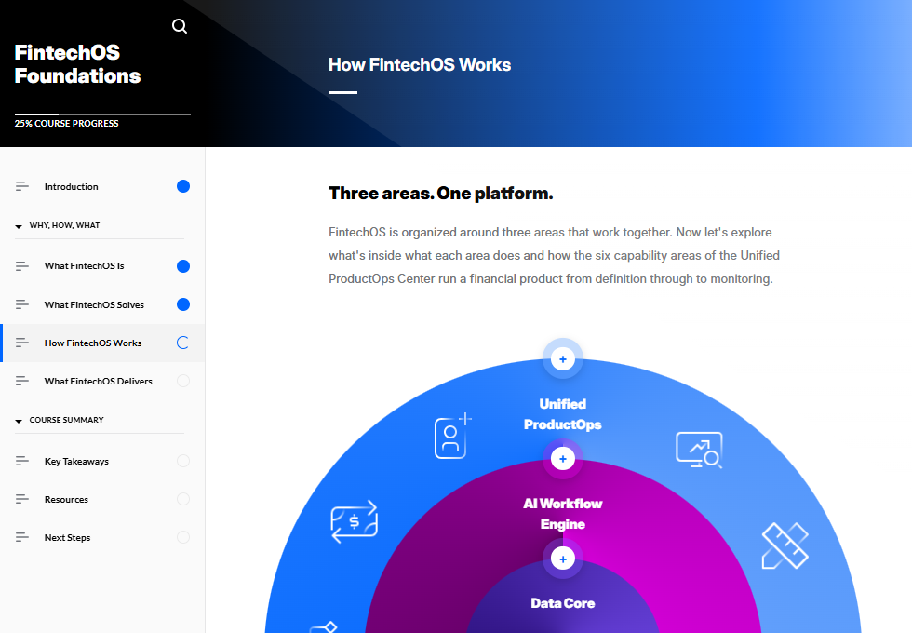Click the lines icon beside Introduction
Image resolution: width=912 pixels, height=633 pixels.
[22, 186]
